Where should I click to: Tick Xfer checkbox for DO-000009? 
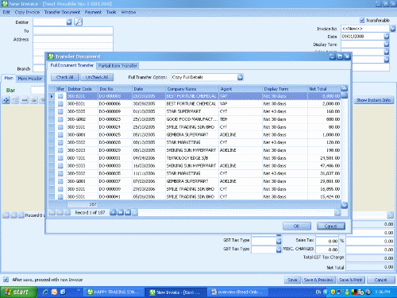60,111
